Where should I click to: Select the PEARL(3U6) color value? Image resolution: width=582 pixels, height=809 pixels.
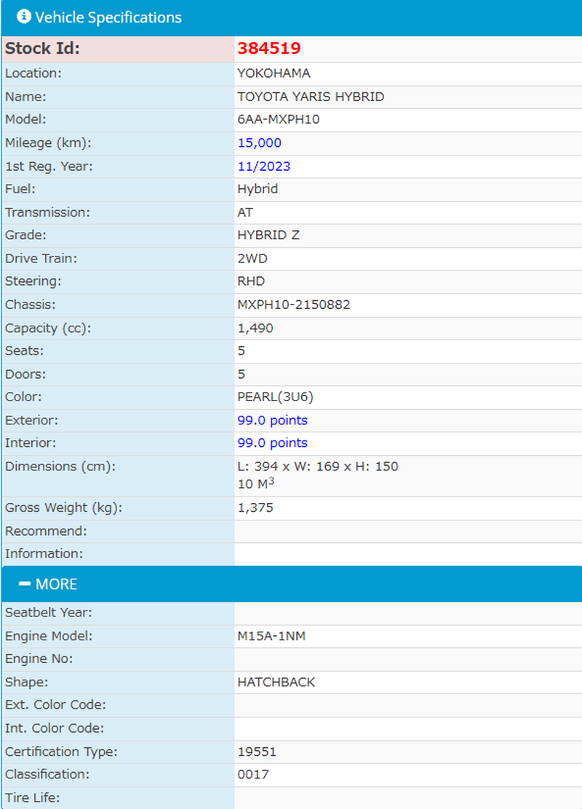coord(275,397)
